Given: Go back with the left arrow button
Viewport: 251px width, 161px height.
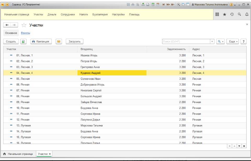Looking at the screenshot, I should (7, 25).
